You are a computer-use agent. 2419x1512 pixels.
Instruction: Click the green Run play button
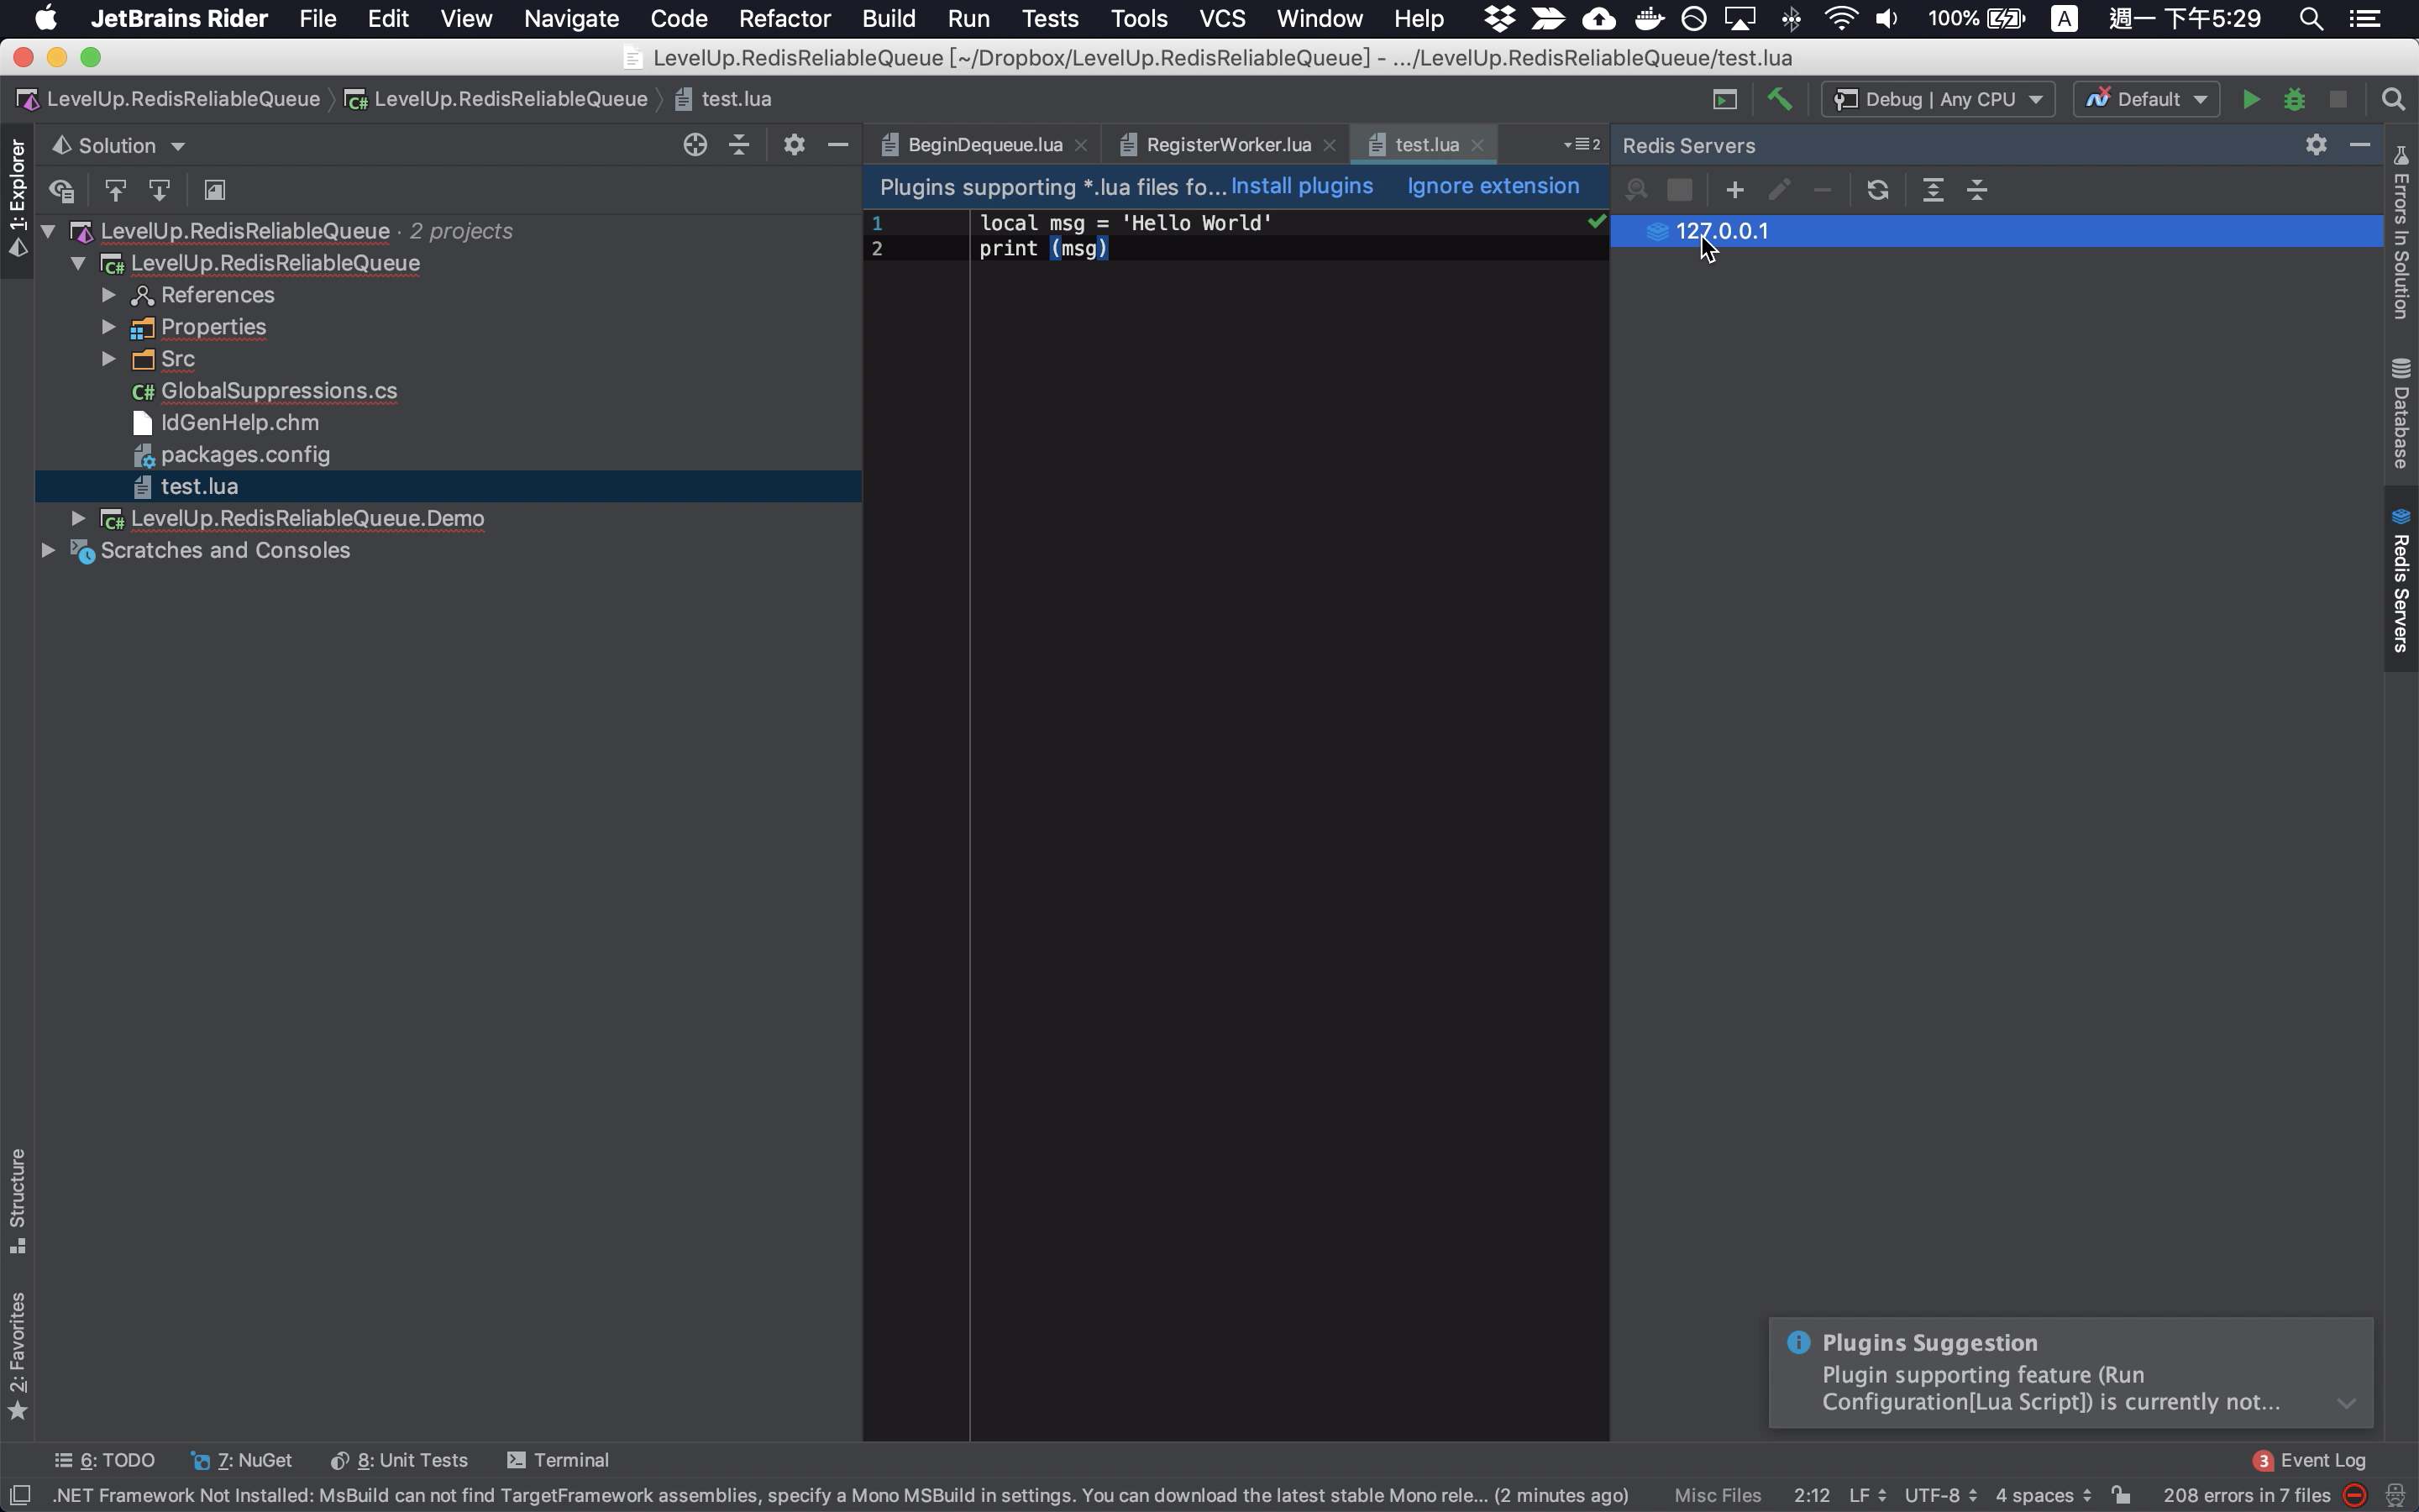coord(2250,99)
